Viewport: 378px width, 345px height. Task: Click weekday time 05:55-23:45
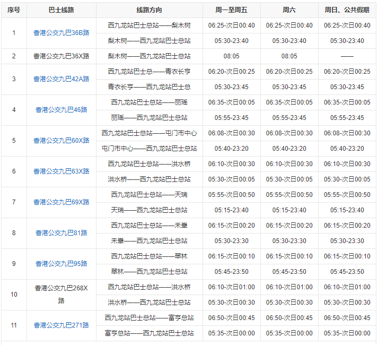[232, 118]
